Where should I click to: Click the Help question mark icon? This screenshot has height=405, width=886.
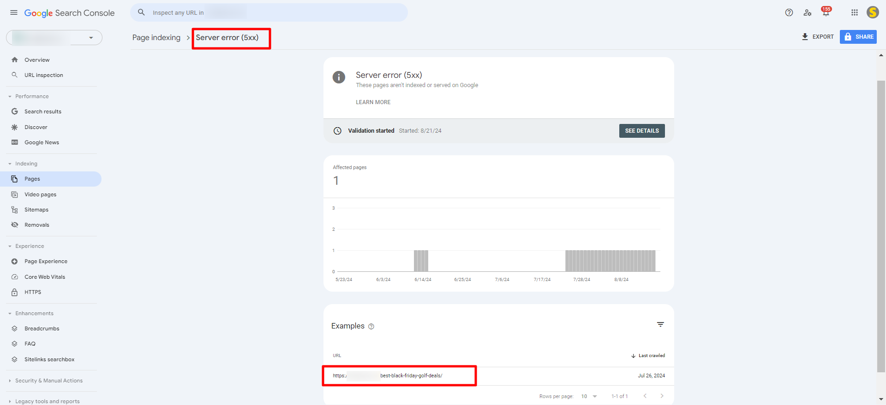[789, 13]
